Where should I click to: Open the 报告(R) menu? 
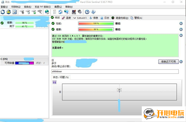(28, 7)
